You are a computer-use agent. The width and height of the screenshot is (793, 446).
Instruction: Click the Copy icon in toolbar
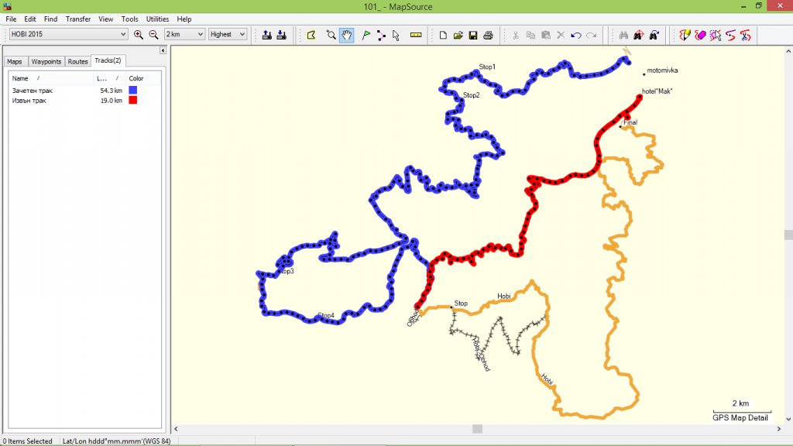pyautogui.click(x=530, y=35)
